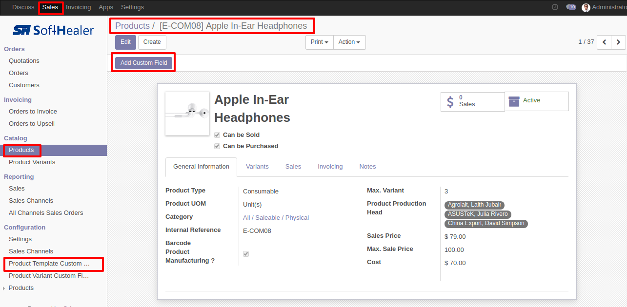Viewport: 627px width, 307px height.
Task: Open the Settings top menu
Action: click(132, 7)
